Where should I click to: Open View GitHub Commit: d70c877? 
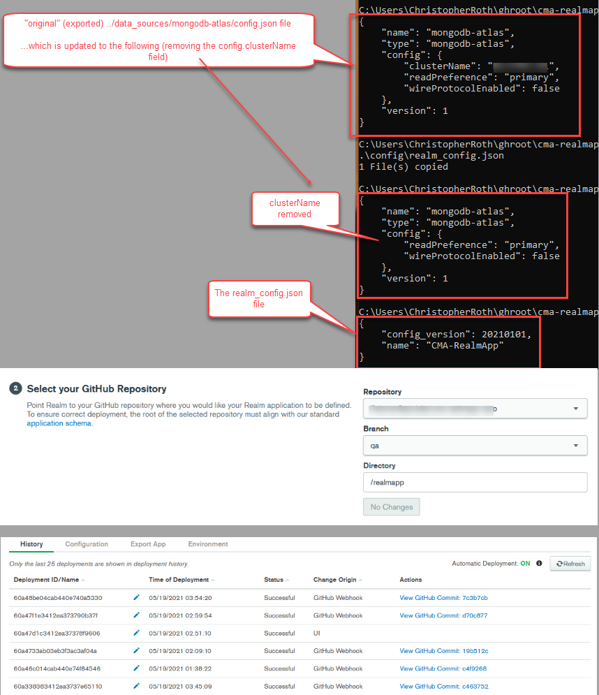(x=445, y=615)
